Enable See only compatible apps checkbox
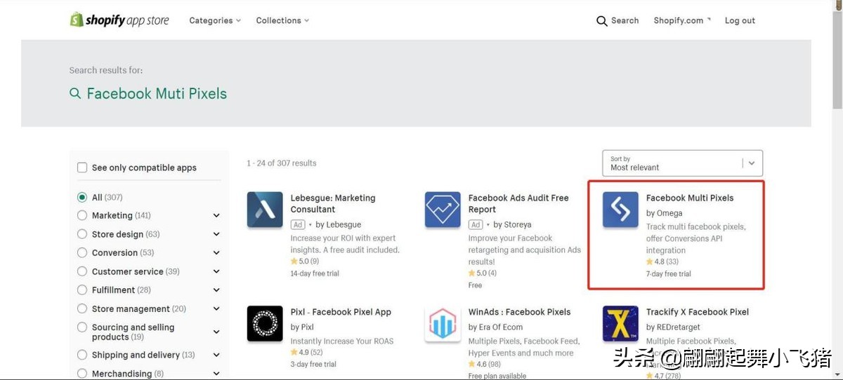 (x=82, y=168)
